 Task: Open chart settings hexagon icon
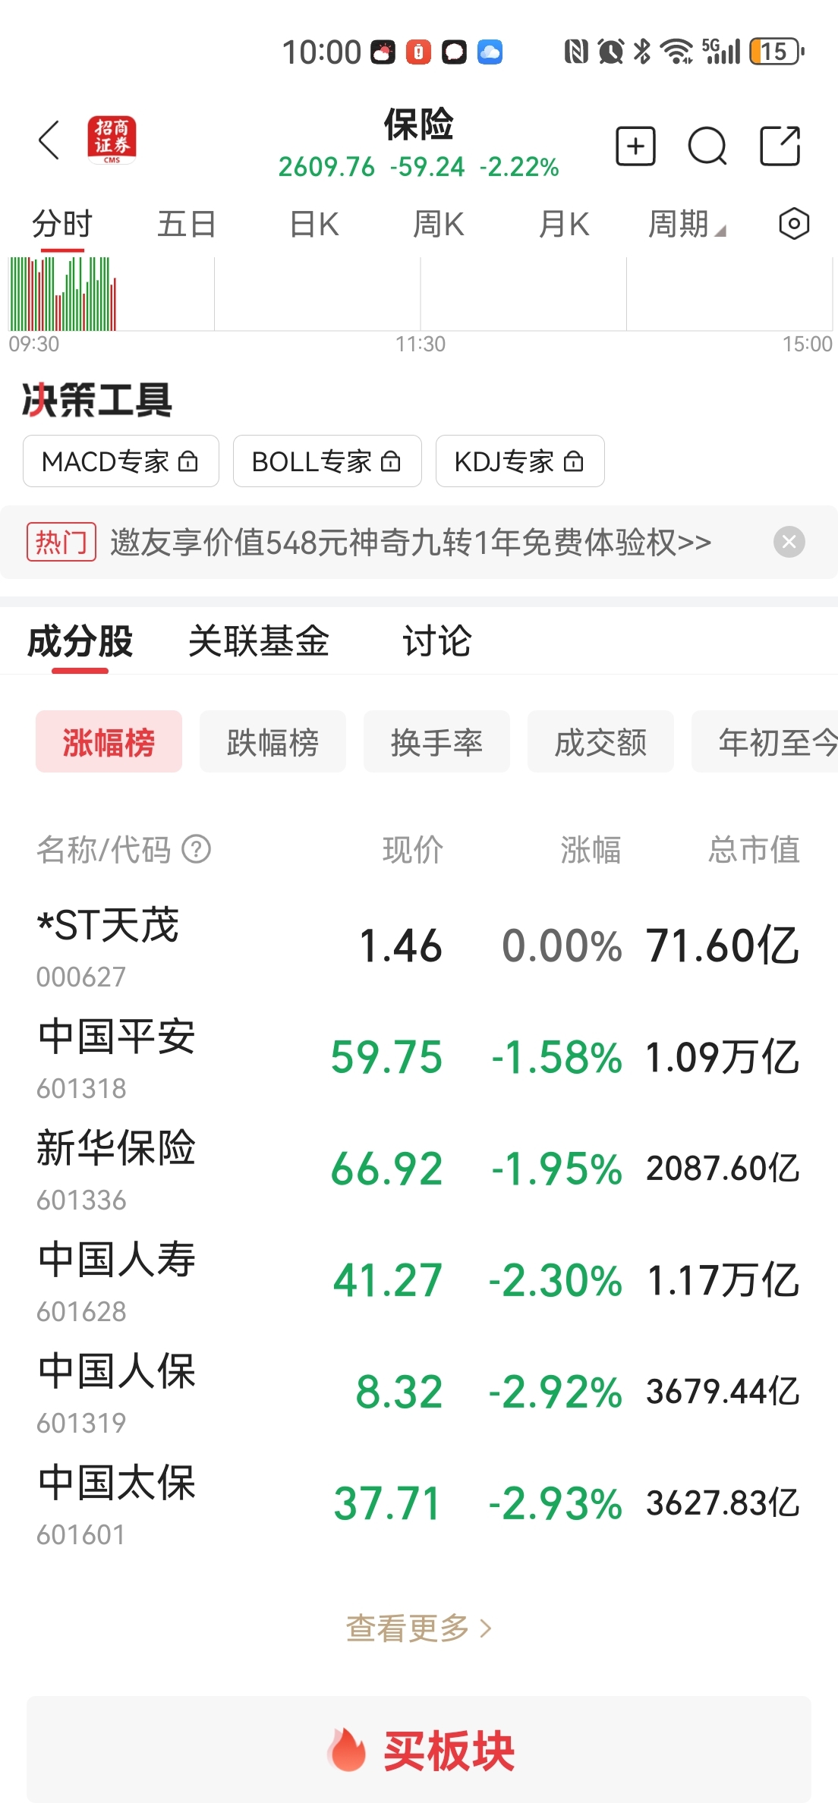click(794, 224)
